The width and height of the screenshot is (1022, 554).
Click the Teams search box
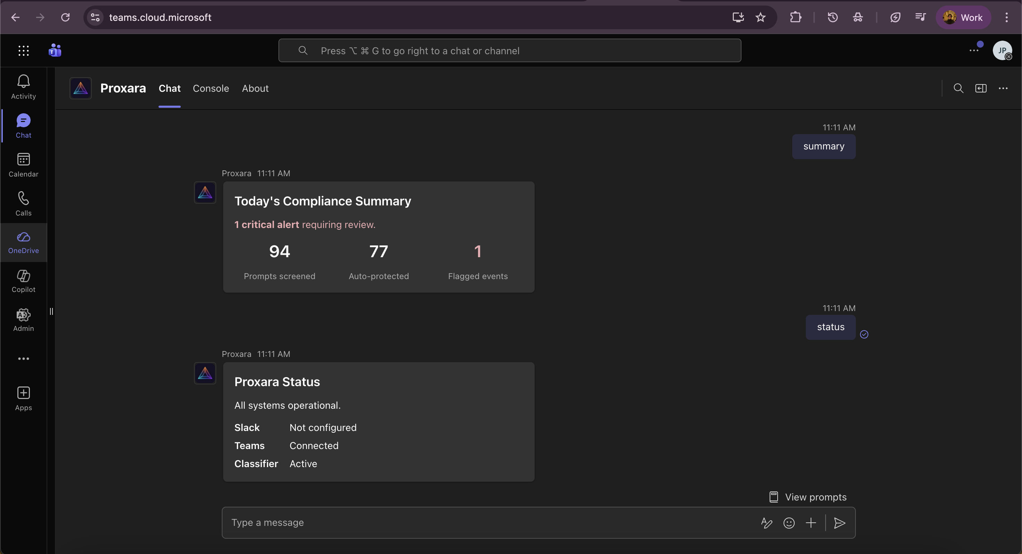pos(509,50)
